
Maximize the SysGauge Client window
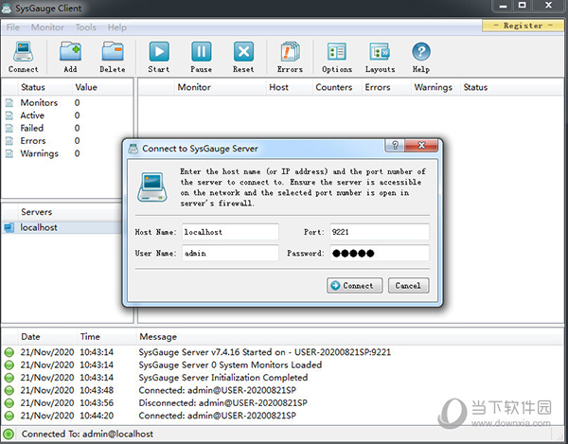click(522, 6)
